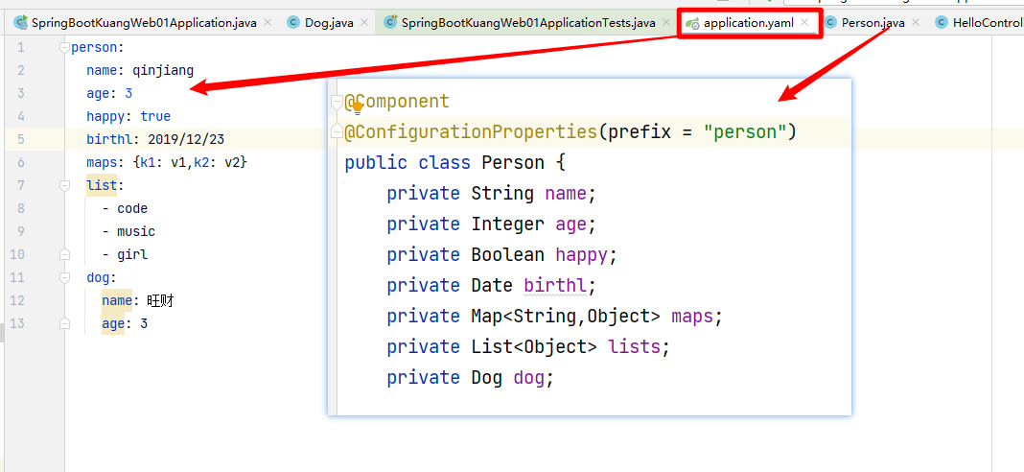Click the dog name value '旺财'
This screenshot has height=472, width=1024.
[x=161, y=300]
